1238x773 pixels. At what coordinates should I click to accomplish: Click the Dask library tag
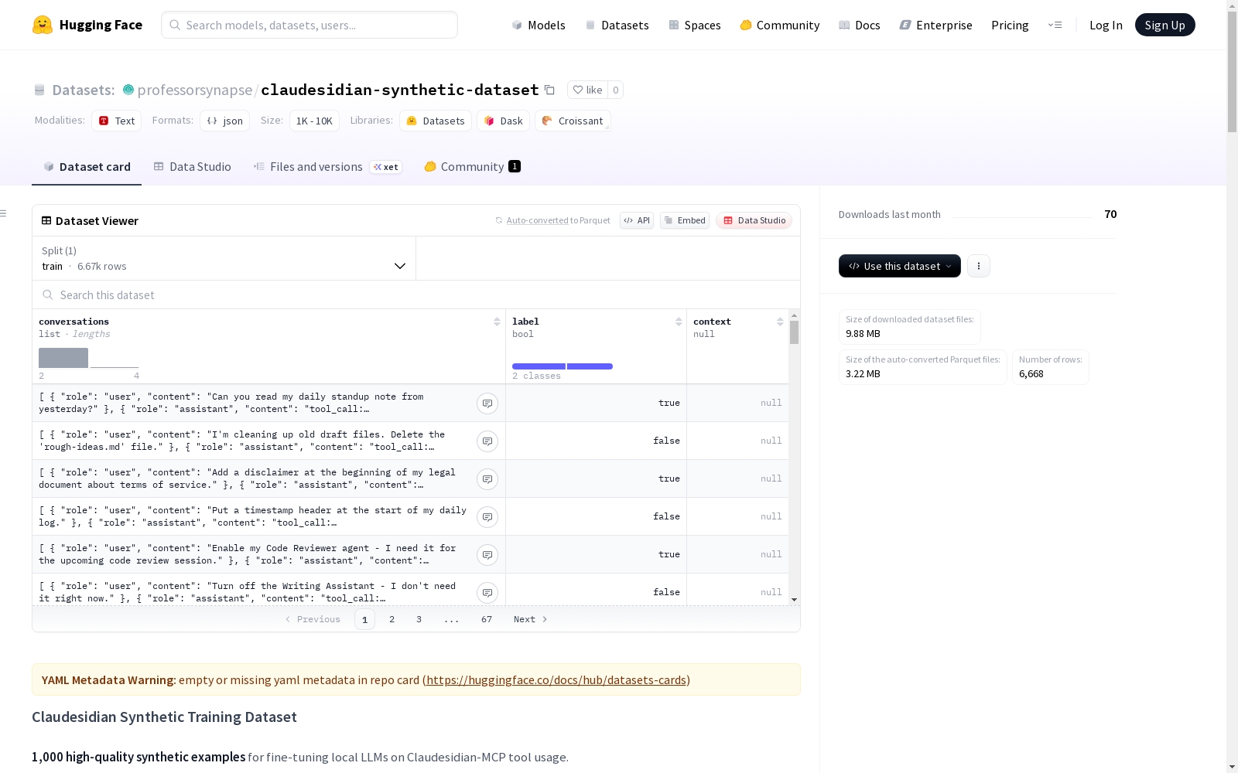pyautogui.click(x=504, y=121)
